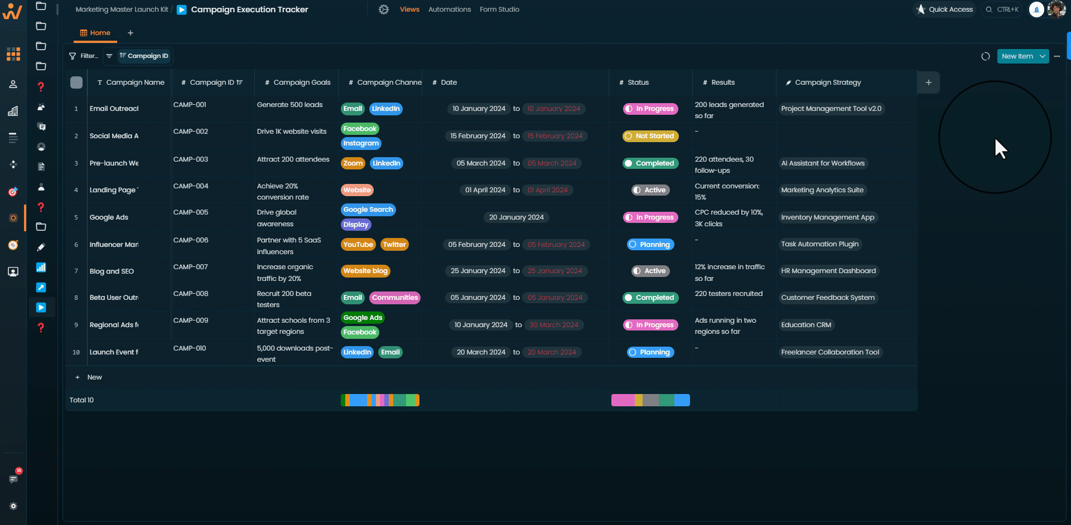The height and width of the screenshot is (525, 1071).
Task: Click the Marketing Master Launch Kit breadcrumb
Action: tap(122, 9)
